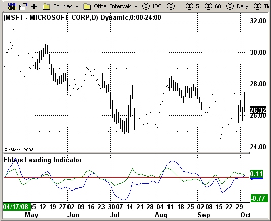Click the Oct month label
The width and height of the screenshot is (271, 221).
point(246,215)
